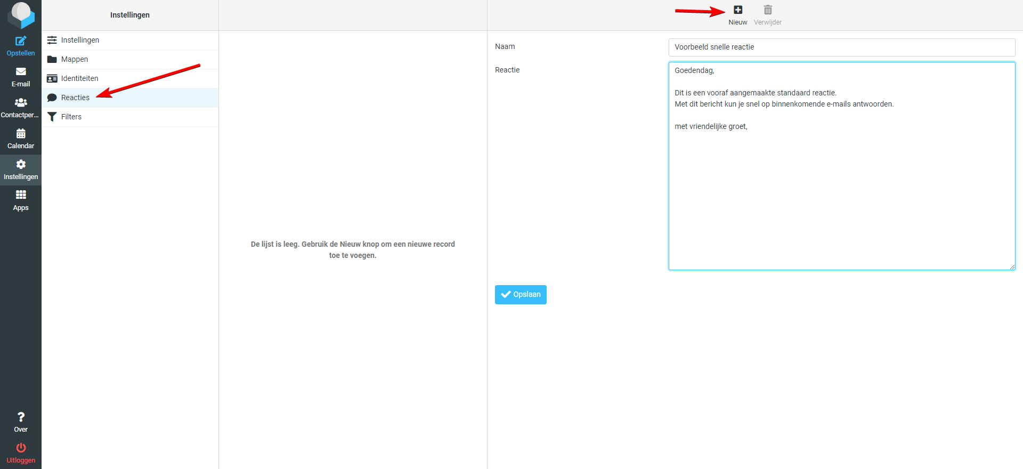Screen dimensions: 1023x469
Task: Open Contactpersonen in the sidebar
Action: pyautogui.click(x=21, y=103)
